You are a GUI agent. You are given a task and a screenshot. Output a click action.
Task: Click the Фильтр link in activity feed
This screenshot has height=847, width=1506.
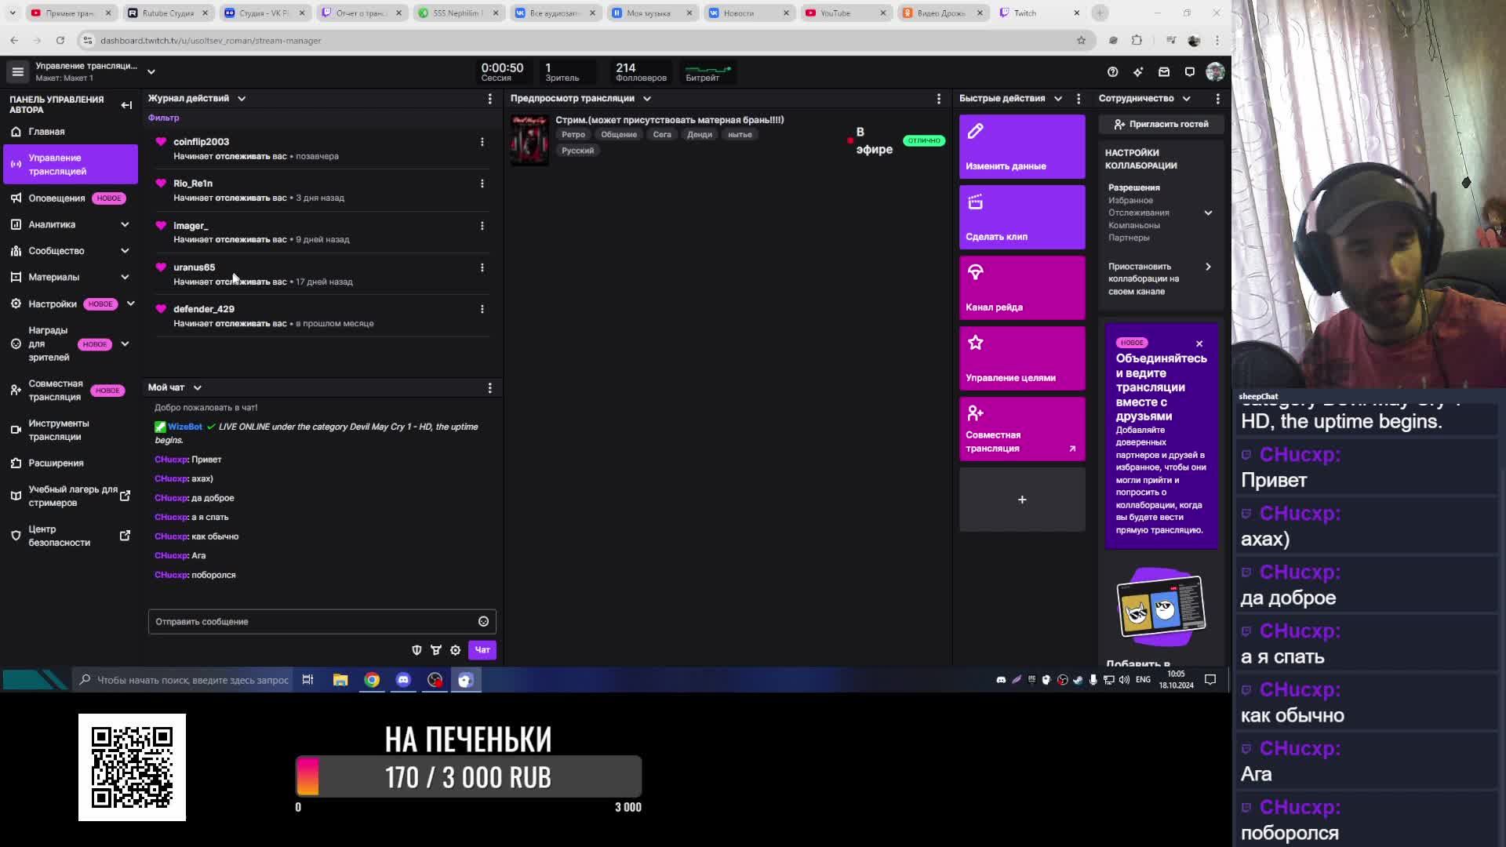(164, 118)
